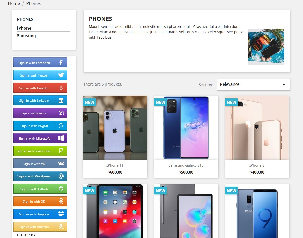Screen dimensions: 303x238
Task: Open the Sort by Relevance dropdown
Action: coord(253,84)
